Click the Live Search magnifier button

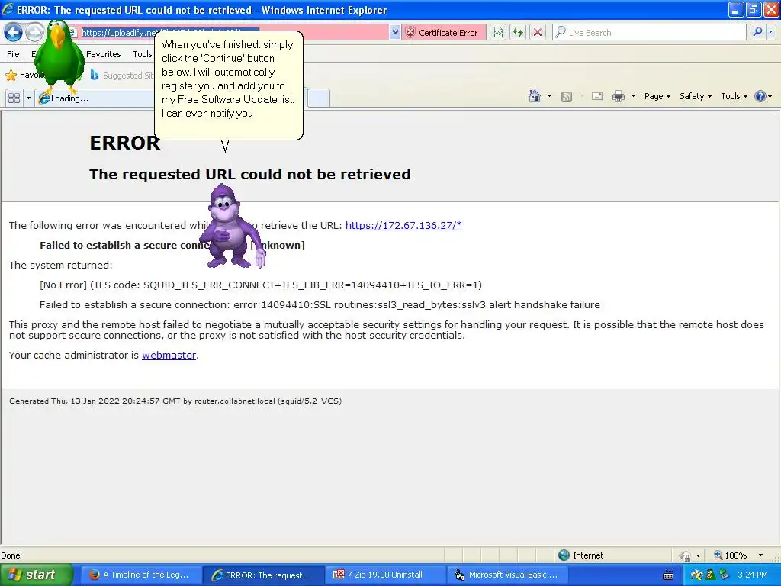click(x=757, y=32)
